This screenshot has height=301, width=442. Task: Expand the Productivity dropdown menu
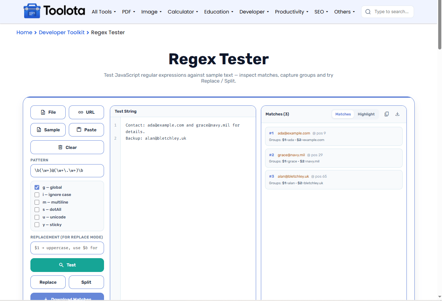coord(292,12)
